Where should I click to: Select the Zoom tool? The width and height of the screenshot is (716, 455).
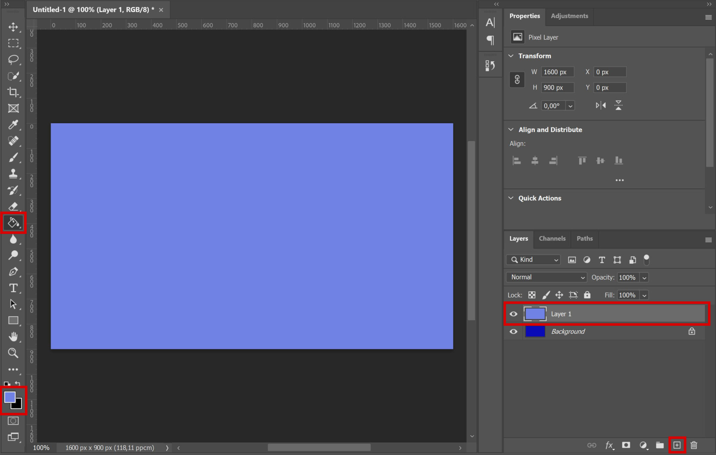(13, 353)
